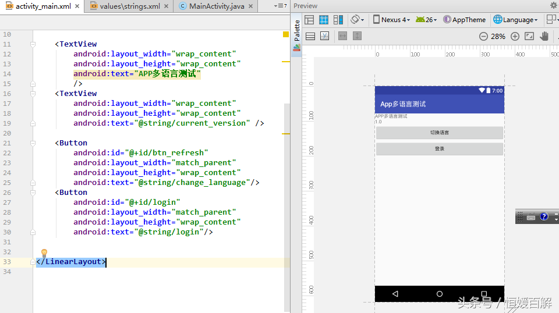559x313 pixels.
Task: Click the @+id/btn_refresh id text
Action: pyautogui.click(x=167, y=153)
